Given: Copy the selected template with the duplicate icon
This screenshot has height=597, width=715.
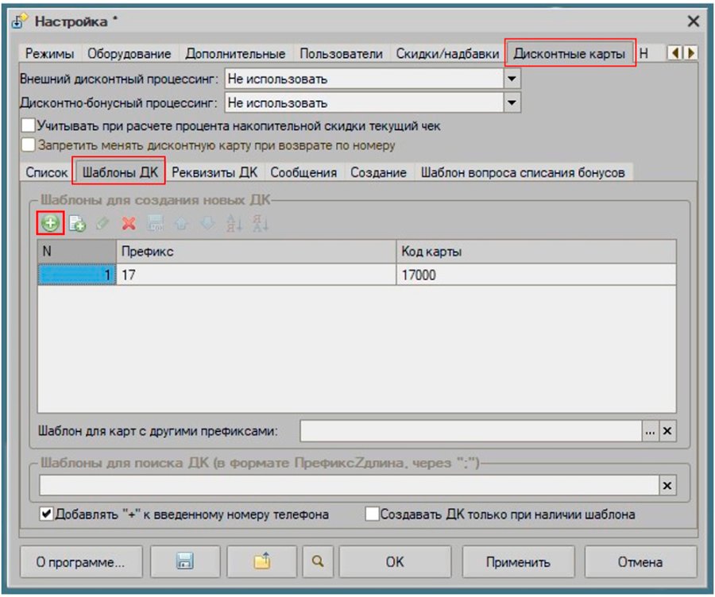Looking at the screenshot, I should point(77,223).
